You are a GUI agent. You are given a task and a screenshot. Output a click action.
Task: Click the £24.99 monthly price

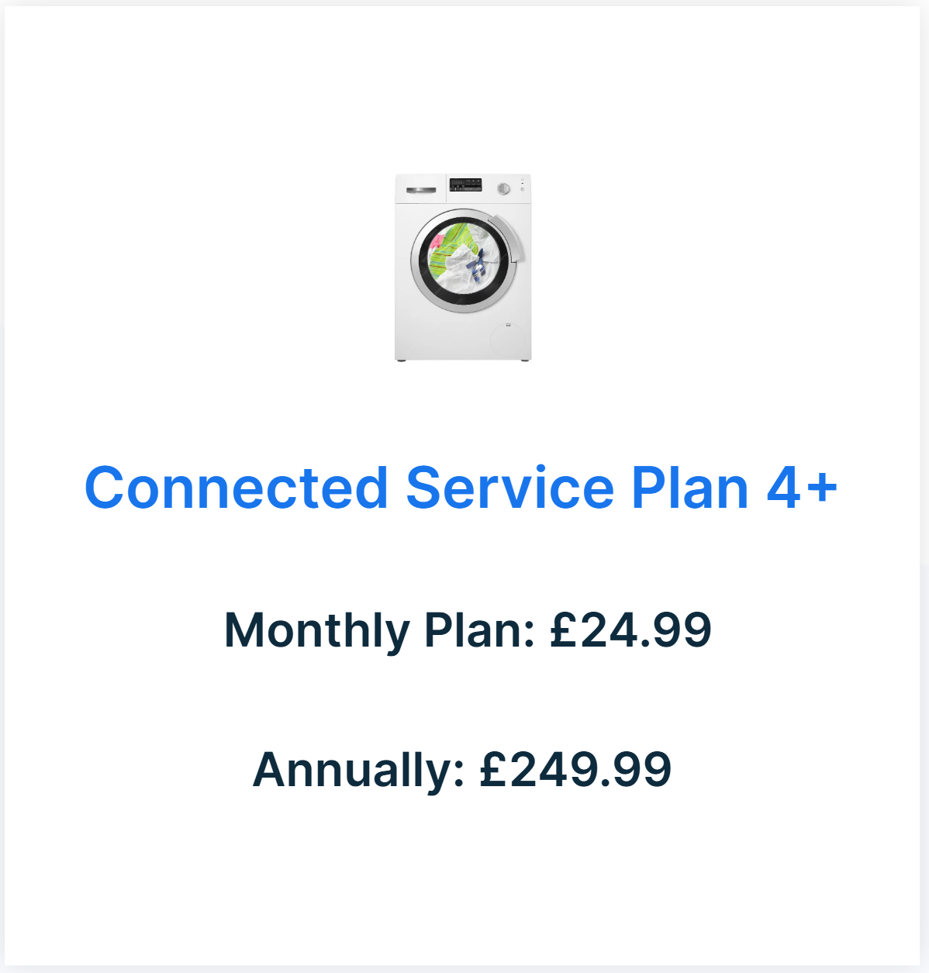click(630, 630)
